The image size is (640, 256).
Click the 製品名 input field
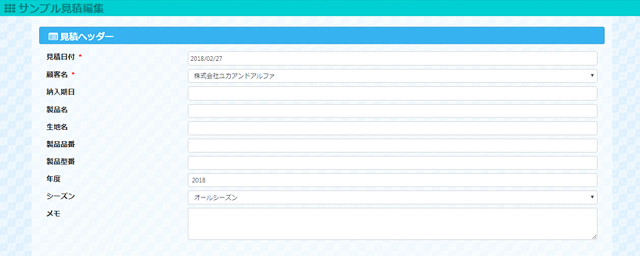click(x=392, y=111)
